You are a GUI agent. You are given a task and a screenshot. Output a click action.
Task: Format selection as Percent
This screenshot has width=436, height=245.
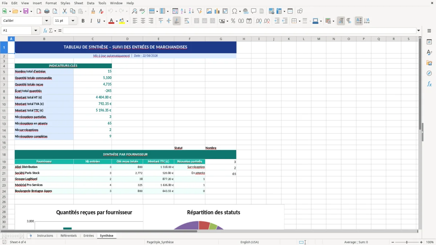[x=233, y=21]
